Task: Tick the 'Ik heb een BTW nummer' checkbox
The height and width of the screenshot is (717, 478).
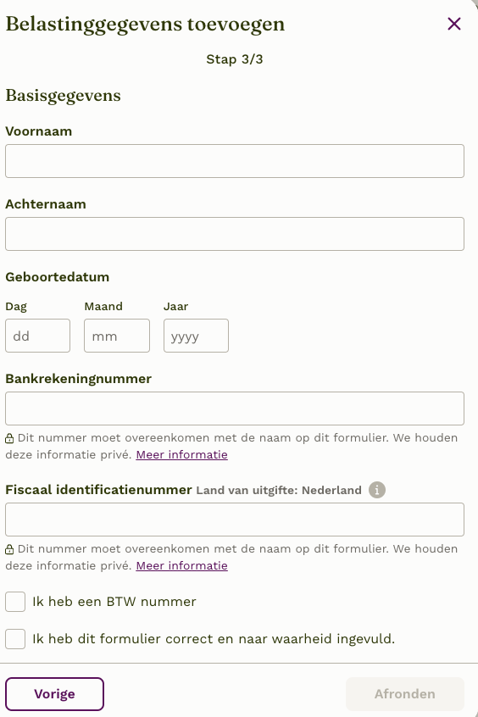Action: pyautogui.click(x=15, y=601)
